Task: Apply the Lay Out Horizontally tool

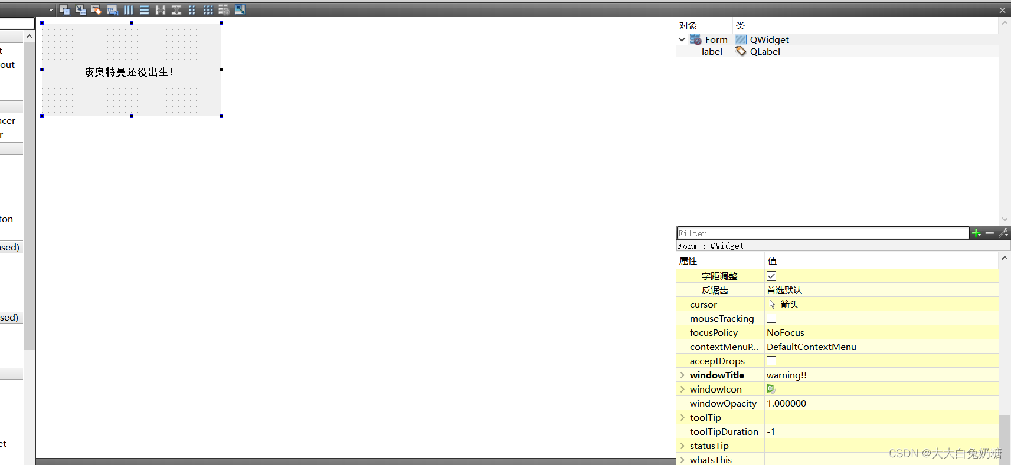Action: [128, 9]
